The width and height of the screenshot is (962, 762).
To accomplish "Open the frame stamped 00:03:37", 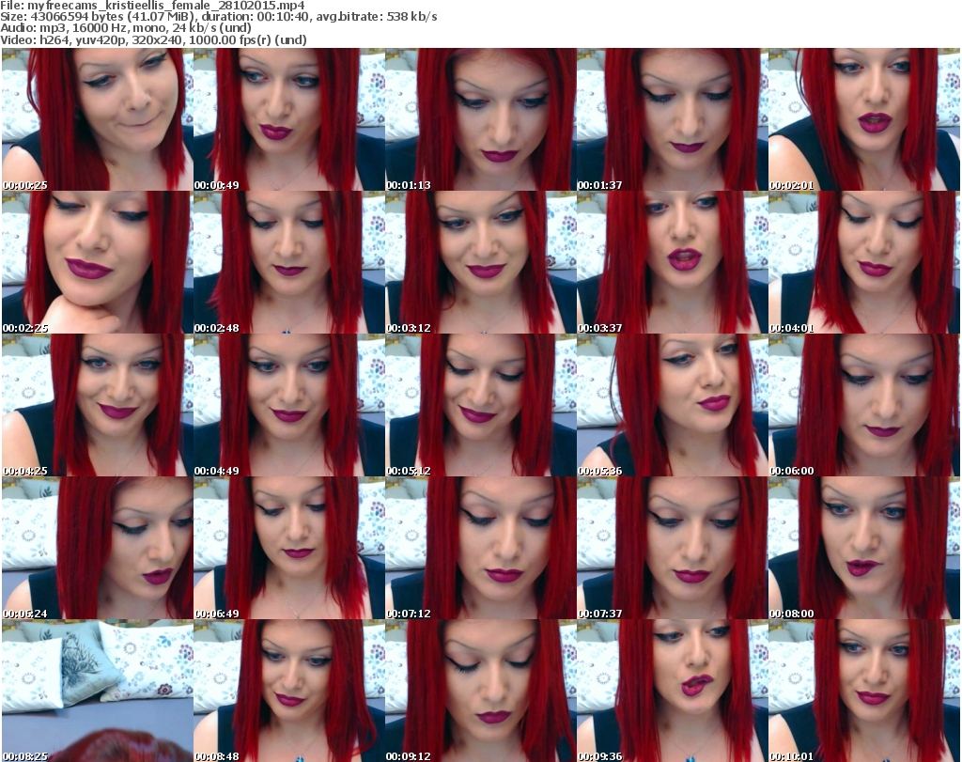I will coord(672,262).
